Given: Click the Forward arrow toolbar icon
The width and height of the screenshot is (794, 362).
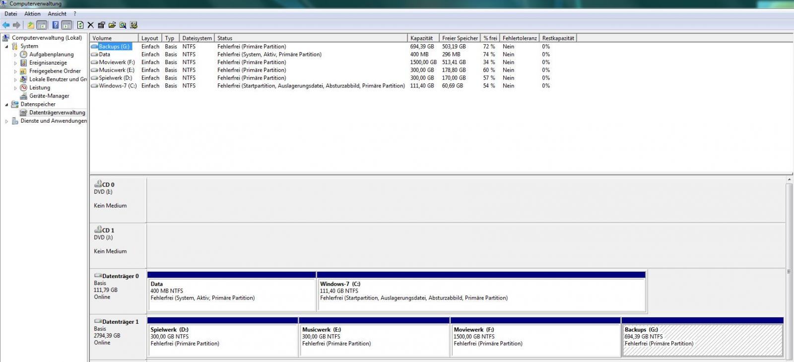Looking at the screenshot, I should pos(17,25).
